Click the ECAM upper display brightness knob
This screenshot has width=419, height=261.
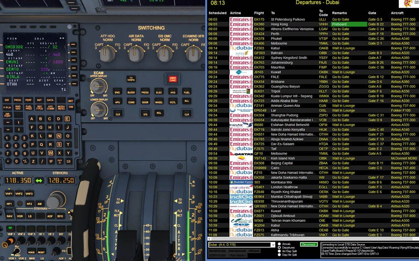[x=99, y=87]
